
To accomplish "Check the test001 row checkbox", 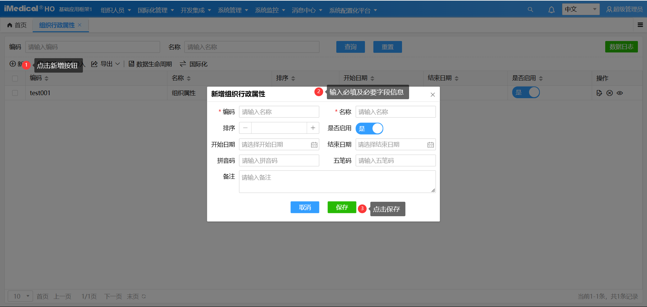I will point(15,93).
